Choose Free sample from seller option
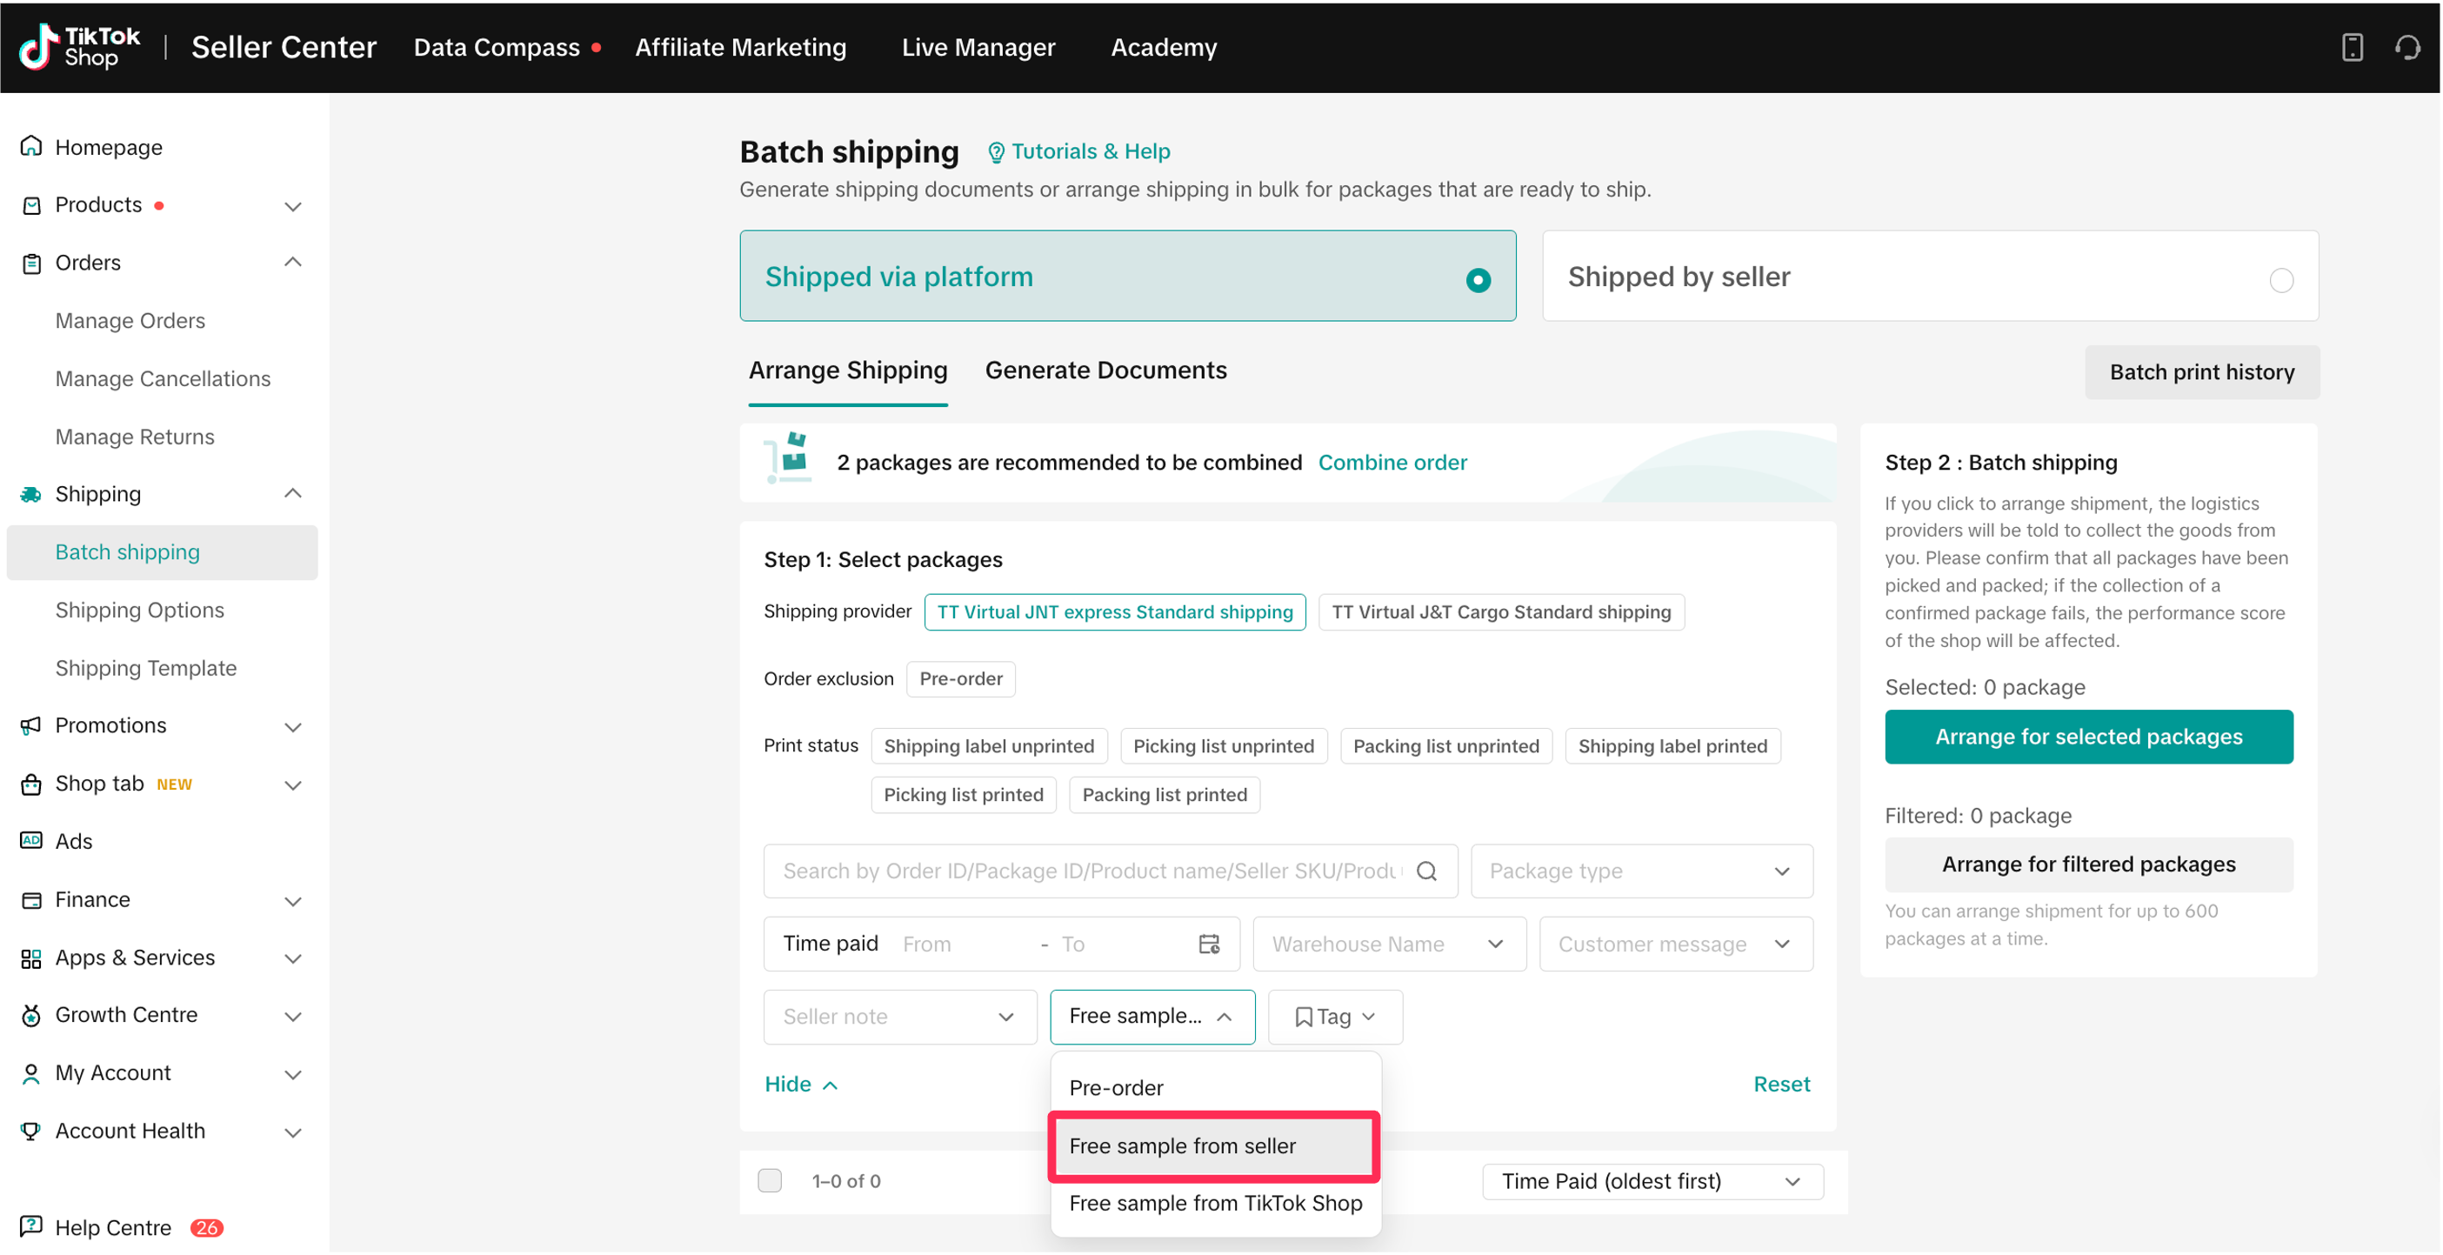Image resolution: width=2443 pixels, height=1255 pixels. pyautogui.click(x=1215, y=1146)
